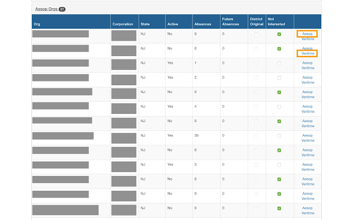This screenshot has height=220, width=352.
Task: Click the 36 value in the Absences column
Action: (196, 135)
